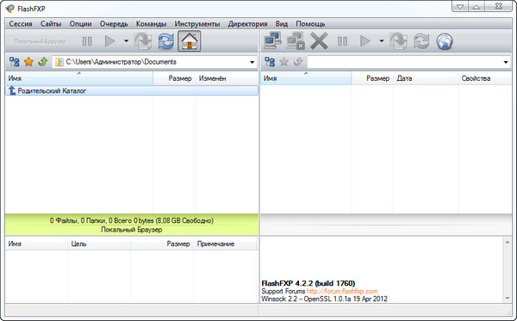
Task: Expand the right pane transfer dropdown arrow
Action: coord(382,41)
